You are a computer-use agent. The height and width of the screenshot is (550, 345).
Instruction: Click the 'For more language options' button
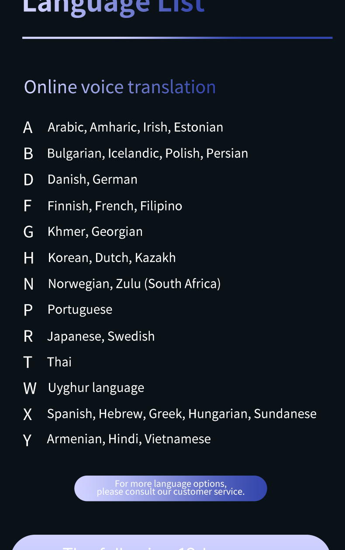[170, 488]
